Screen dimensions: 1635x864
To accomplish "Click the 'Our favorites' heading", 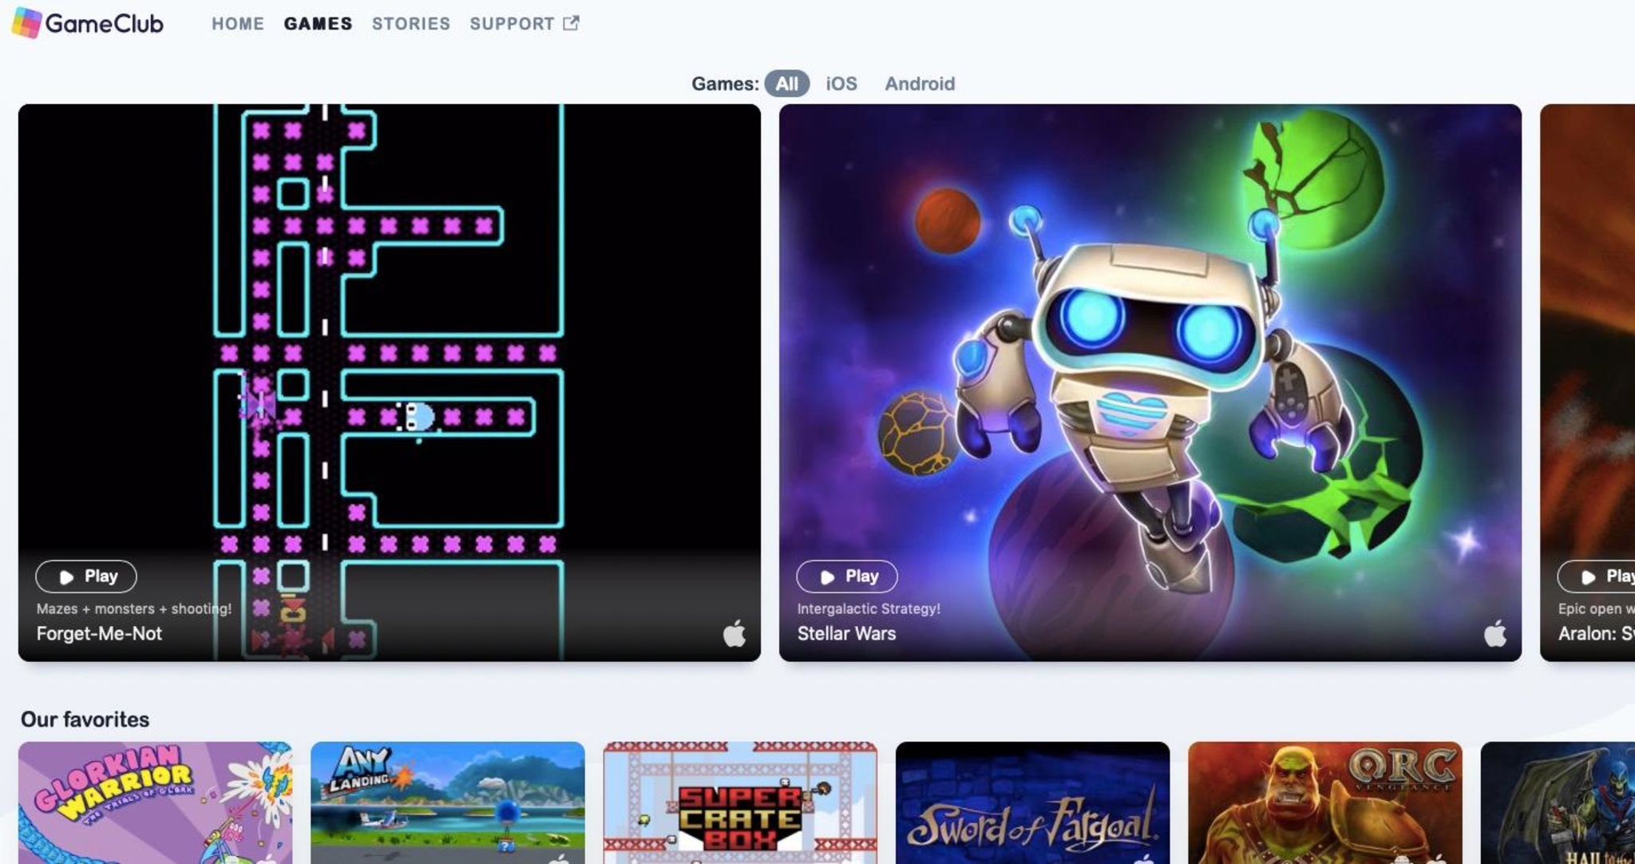I will tap(85, 719).
